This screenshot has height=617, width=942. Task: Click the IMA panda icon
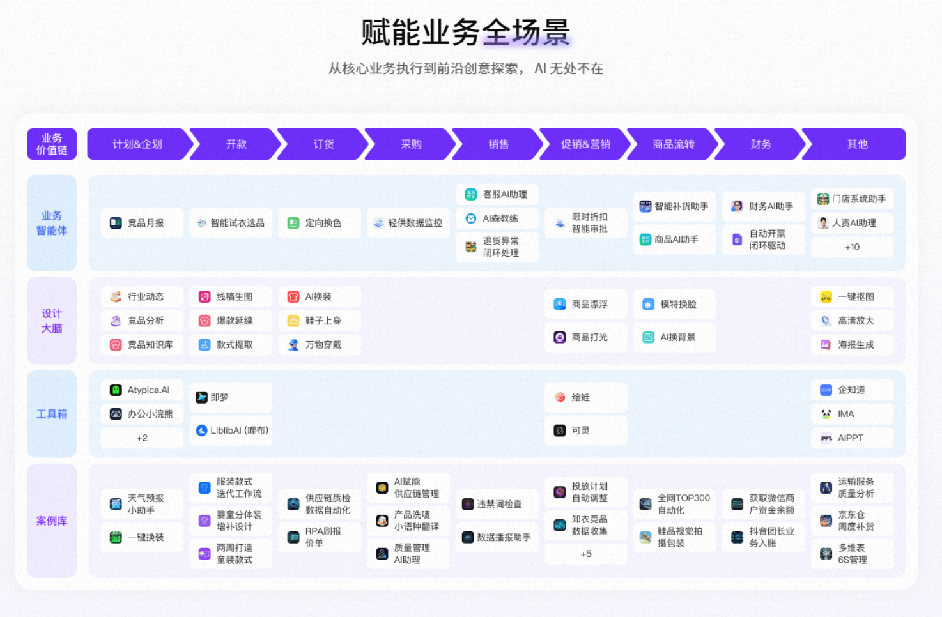coord(826,414)
